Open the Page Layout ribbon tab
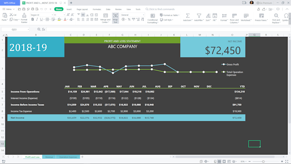 tap(82, 9)
